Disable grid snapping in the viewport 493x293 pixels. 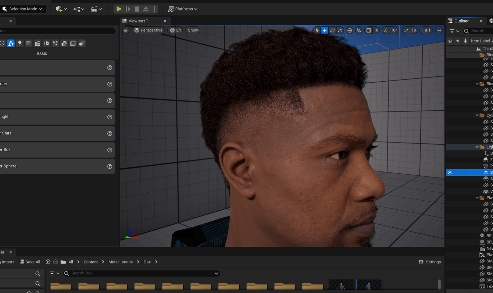369,30
